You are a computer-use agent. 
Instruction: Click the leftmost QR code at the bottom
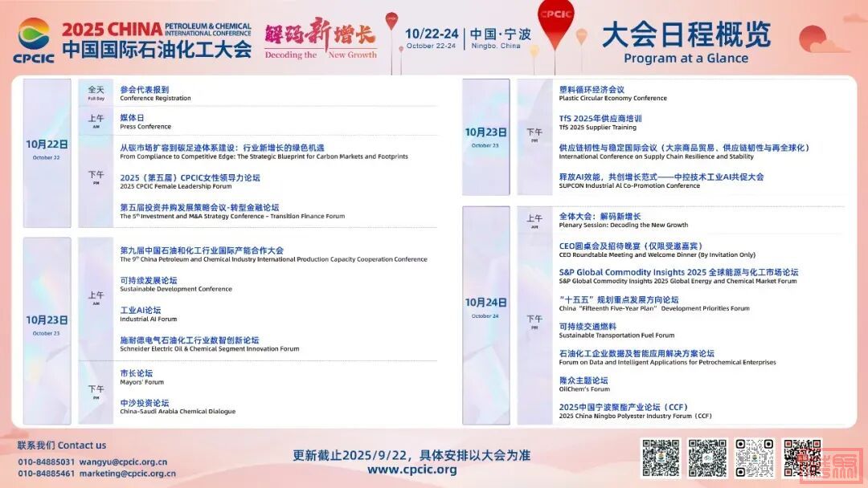point(661,458)
